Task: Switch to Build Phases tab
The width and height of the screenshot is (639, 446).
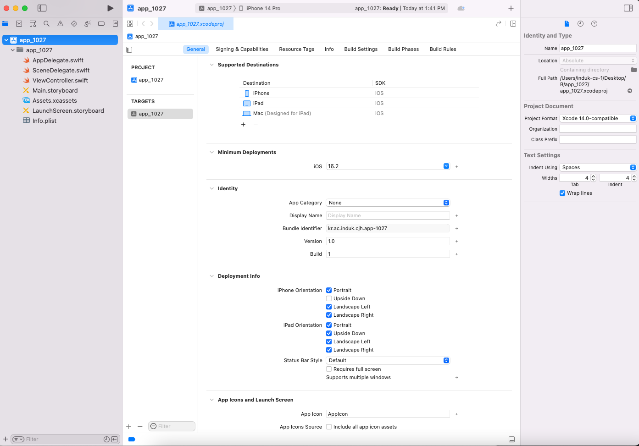Action: coord(403,49)
